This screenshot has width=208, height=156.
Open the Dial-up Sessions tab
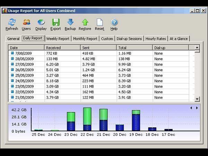[x=129, y=39]
